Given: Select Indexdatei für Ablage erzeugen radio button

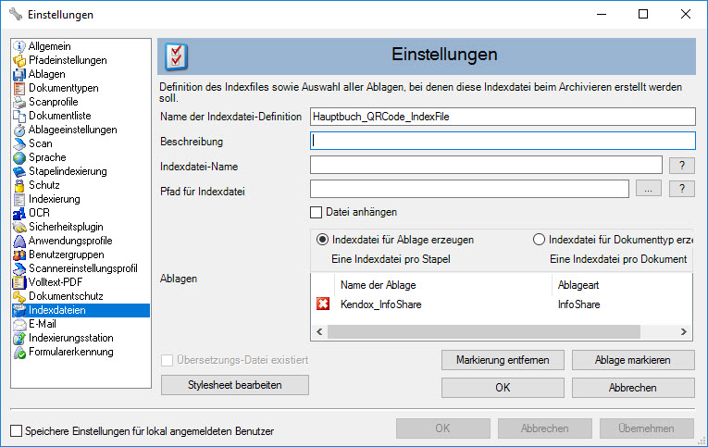Looking at the screenshot, I should (323, 240).
